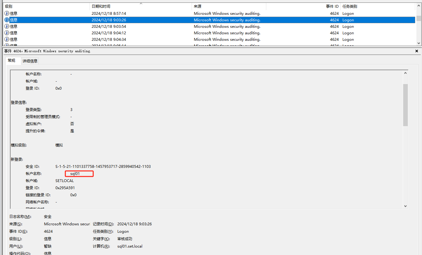Click the 虚拟帐户 value 否

coord(72,124)
